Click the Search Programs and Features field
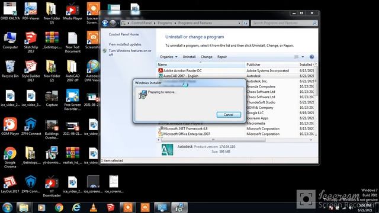This screenshot has height=213, width=379. (x=284, y=23)
